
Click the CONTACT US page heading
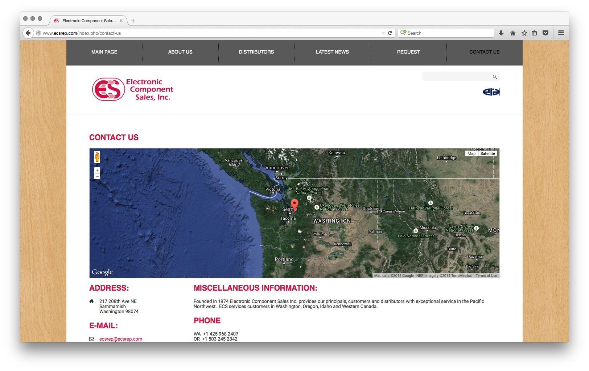114,138
